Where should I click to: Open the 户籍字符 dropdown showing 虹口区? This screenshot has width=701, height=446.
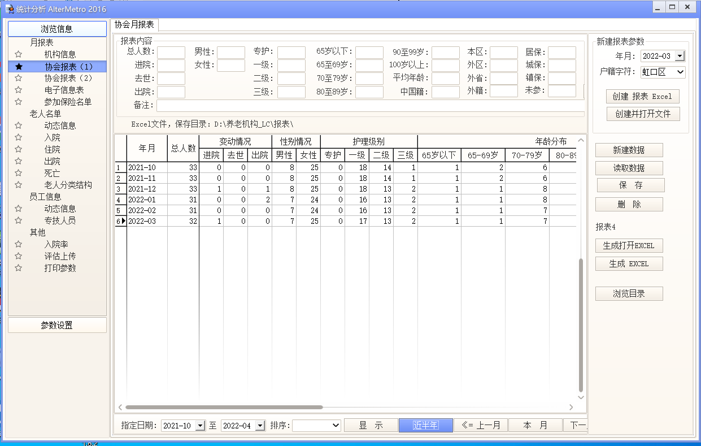coord(681,72)
